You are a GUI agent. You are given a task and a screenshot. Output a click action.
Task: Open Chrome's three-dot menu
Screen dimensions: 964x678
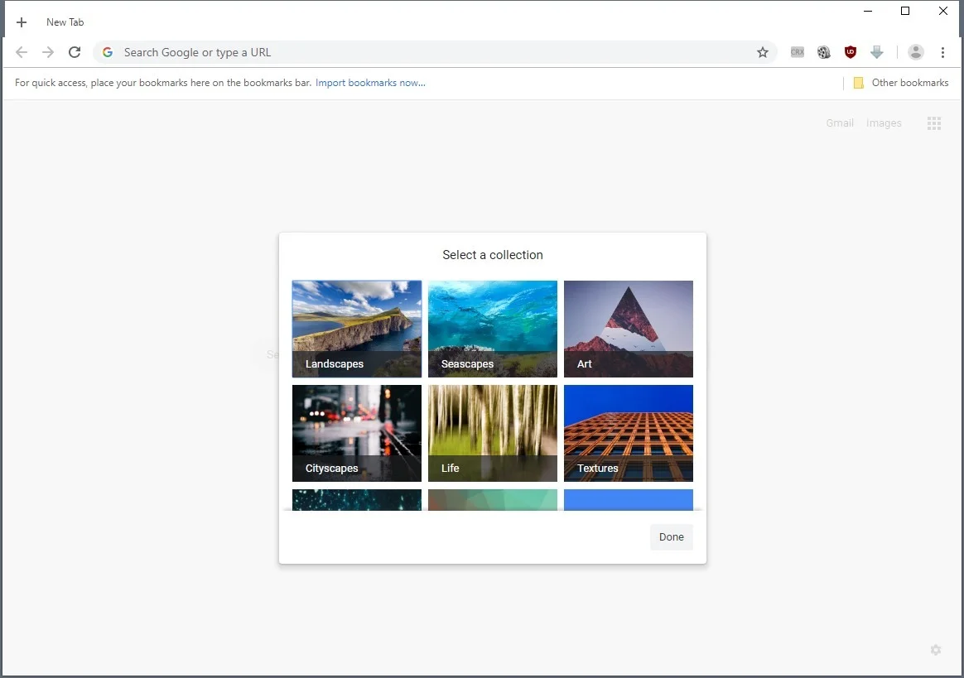click(x=942, y=52)
